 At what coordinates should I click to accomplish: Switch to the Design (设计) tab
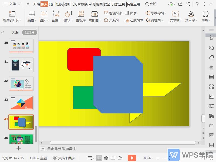point(52,4)
